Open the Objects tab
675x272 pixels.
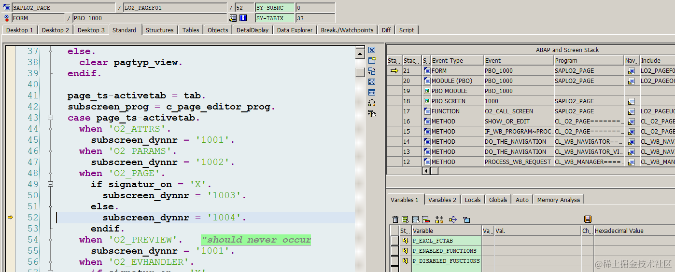point(218,30)
